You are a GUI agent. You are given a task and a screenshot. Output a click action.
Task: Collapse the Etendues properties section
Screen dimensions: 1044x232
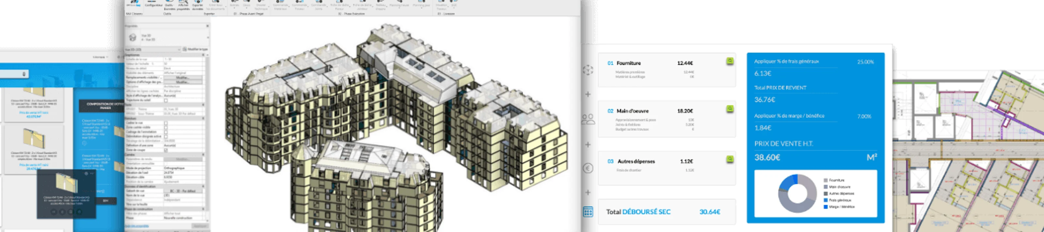204,118
